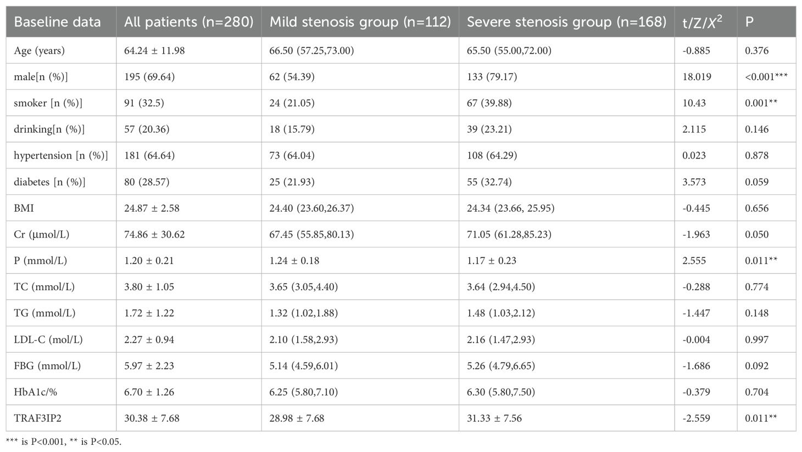Select the "195 (69.64)" cell
This screenshot has height=452, width=802.
click(x=149, y=77)
